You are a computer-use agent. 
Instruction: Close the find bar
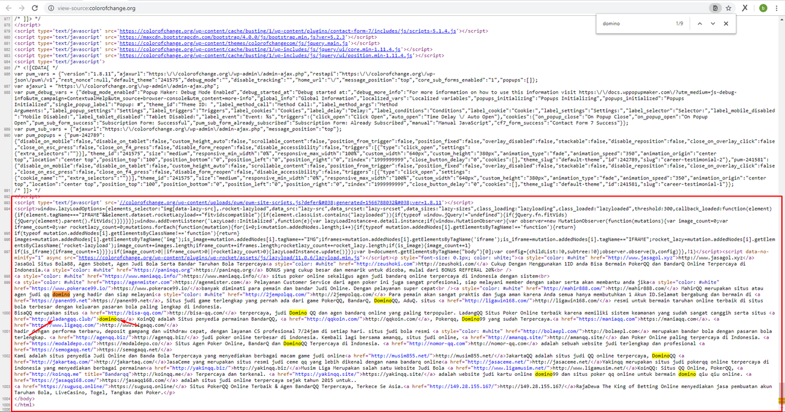(726, 23)
